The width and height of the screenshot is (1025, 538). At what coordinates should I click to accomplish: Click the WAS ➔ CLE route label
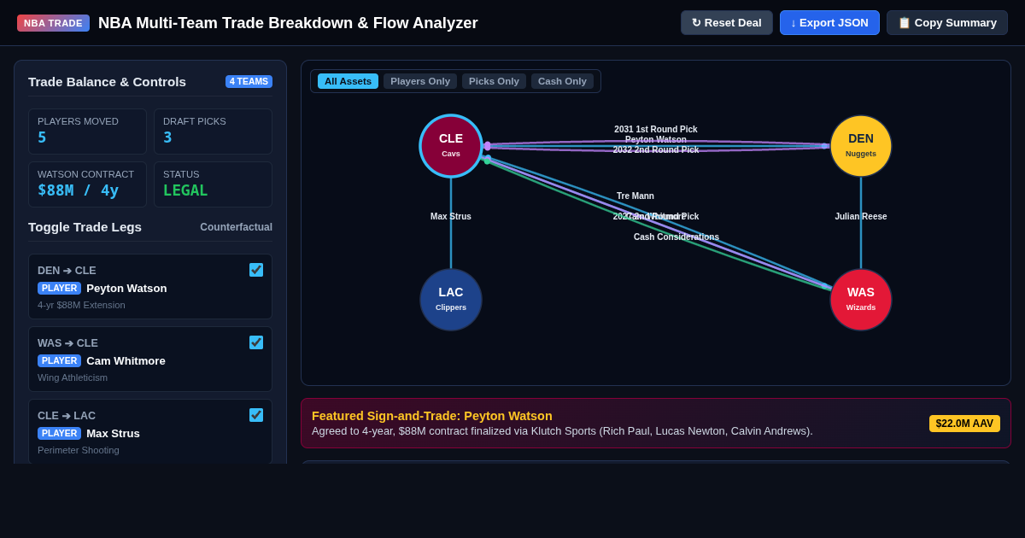pyautogui.click(x=67, y=343)
